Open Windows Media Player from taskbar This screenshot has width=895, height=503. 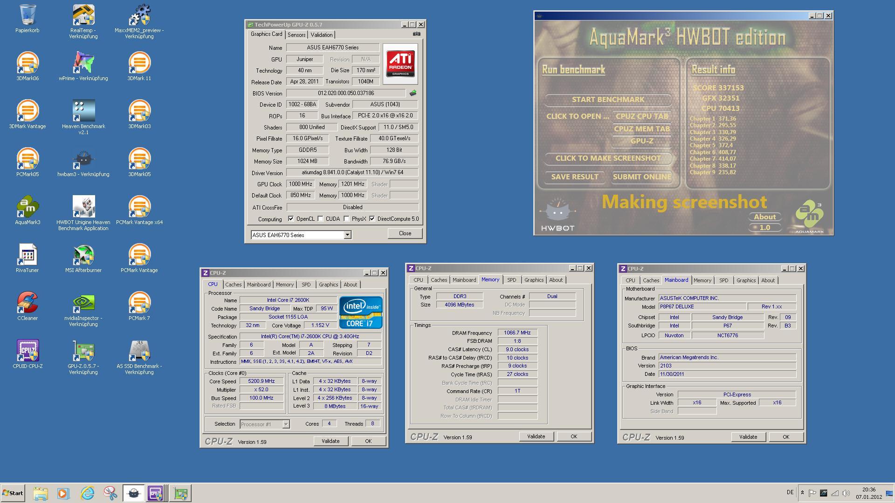tap(63, 493)
